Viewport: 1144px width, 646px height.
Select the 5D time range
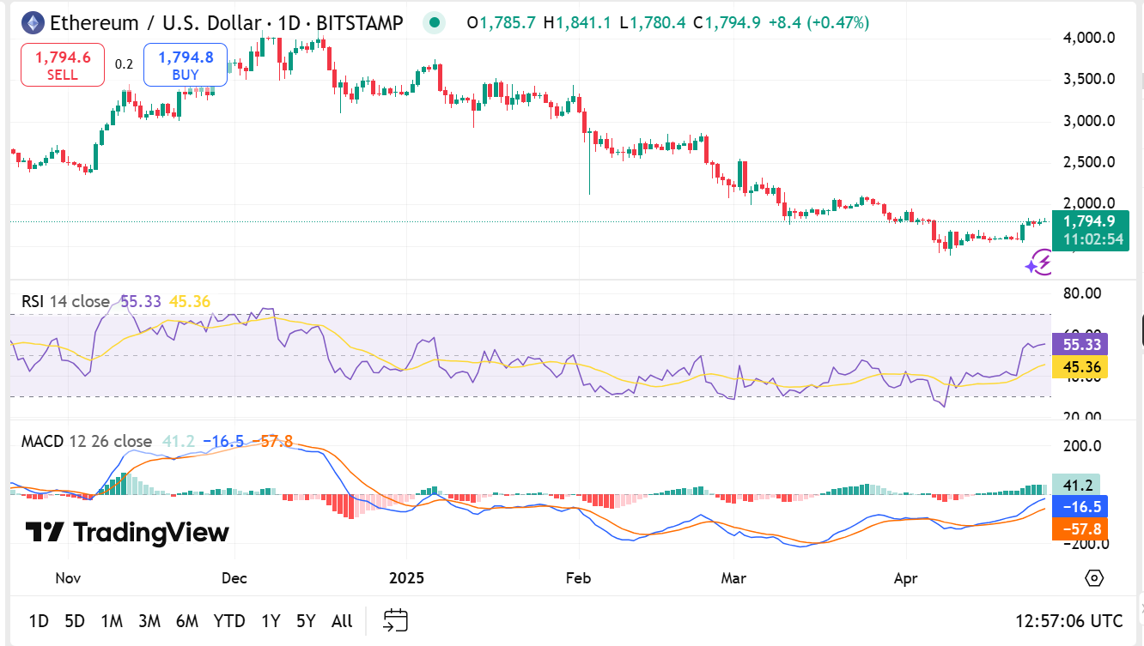click(75, 621)
